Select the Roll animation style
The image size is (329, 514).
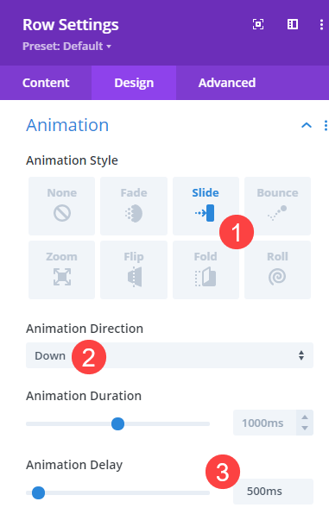pos(277,270)
